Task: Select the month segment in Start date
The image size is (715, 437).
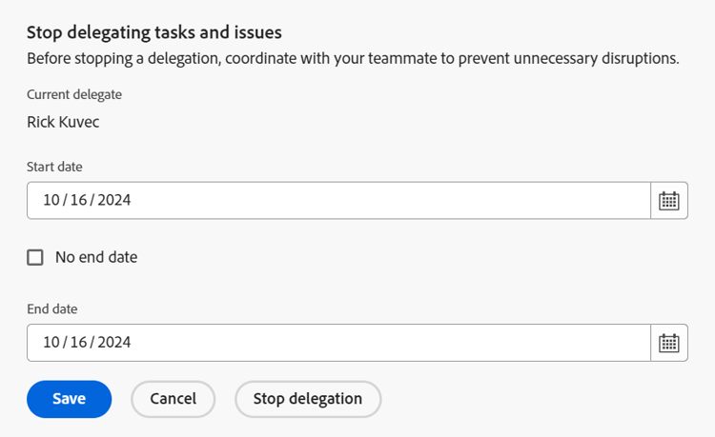Action: click(51, 201)
